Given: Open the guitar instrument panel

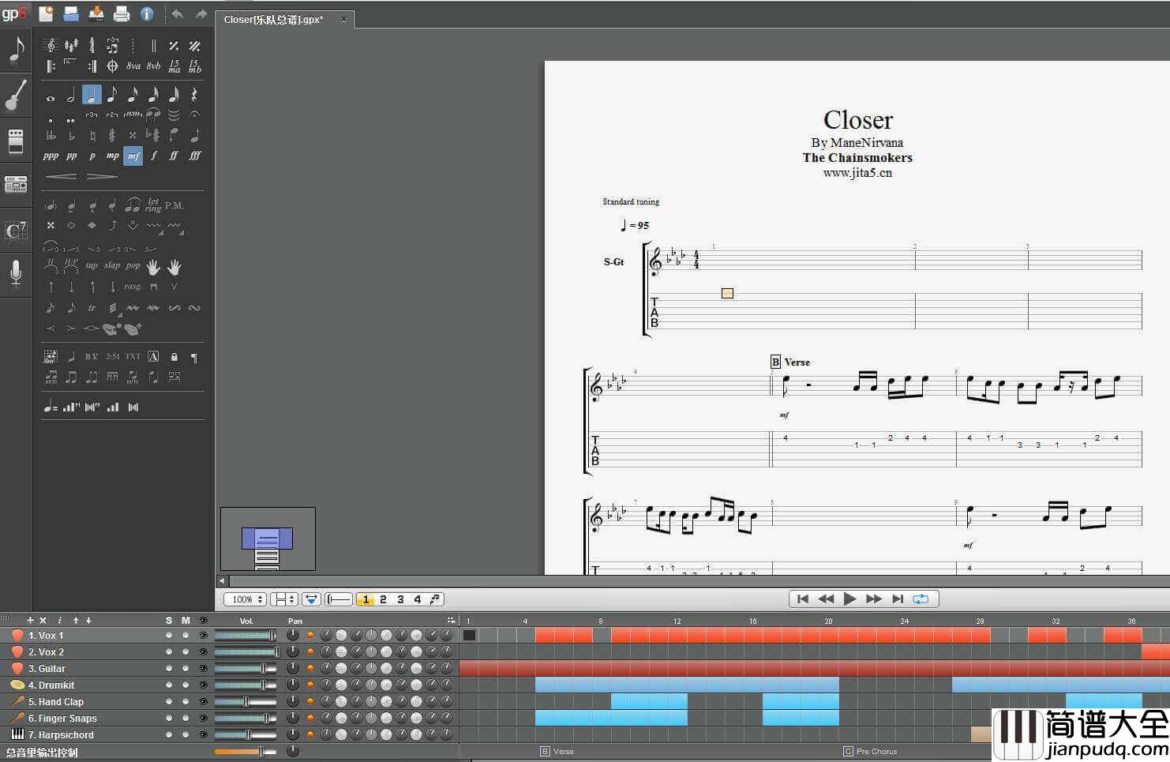Looking at the screenshot, I should (x=16, y=96).
